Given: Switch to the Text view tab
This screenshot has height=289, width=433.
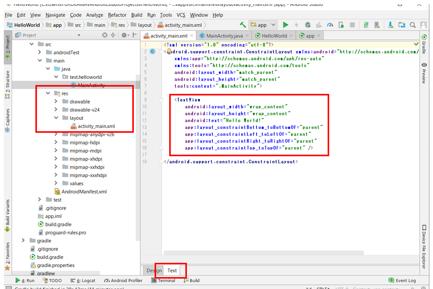Looking at the screenshot, I should coord(172,271).
